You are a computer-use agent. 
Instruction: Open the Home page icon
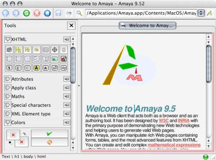[47, 13]
